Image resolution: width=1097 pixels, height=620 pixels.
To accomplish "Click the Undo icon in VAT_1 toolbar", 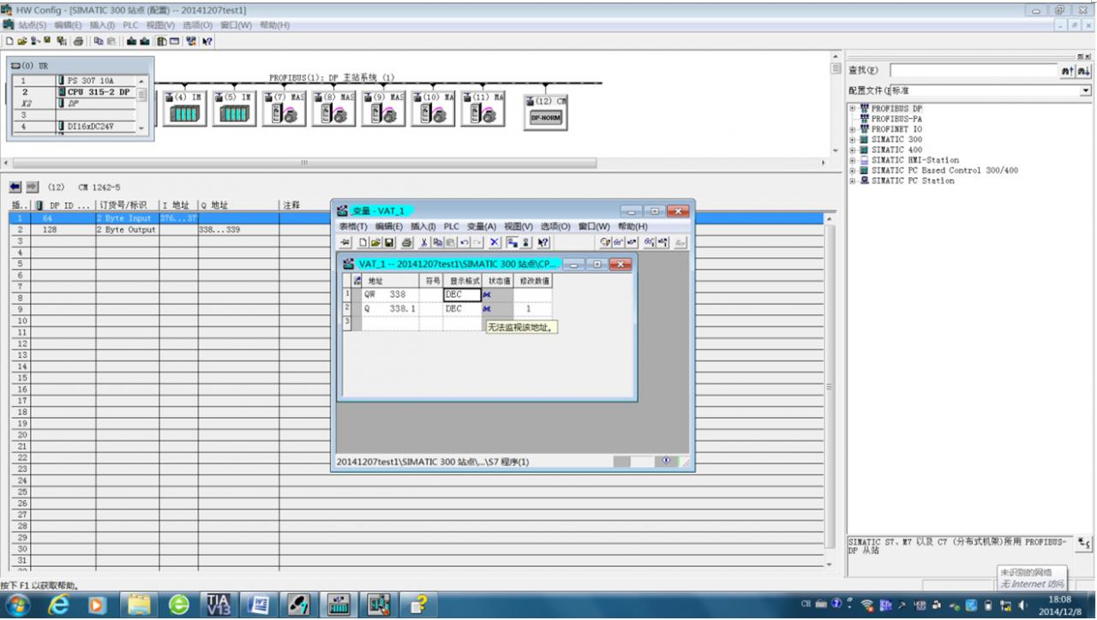I will click(x=465, y=242).
